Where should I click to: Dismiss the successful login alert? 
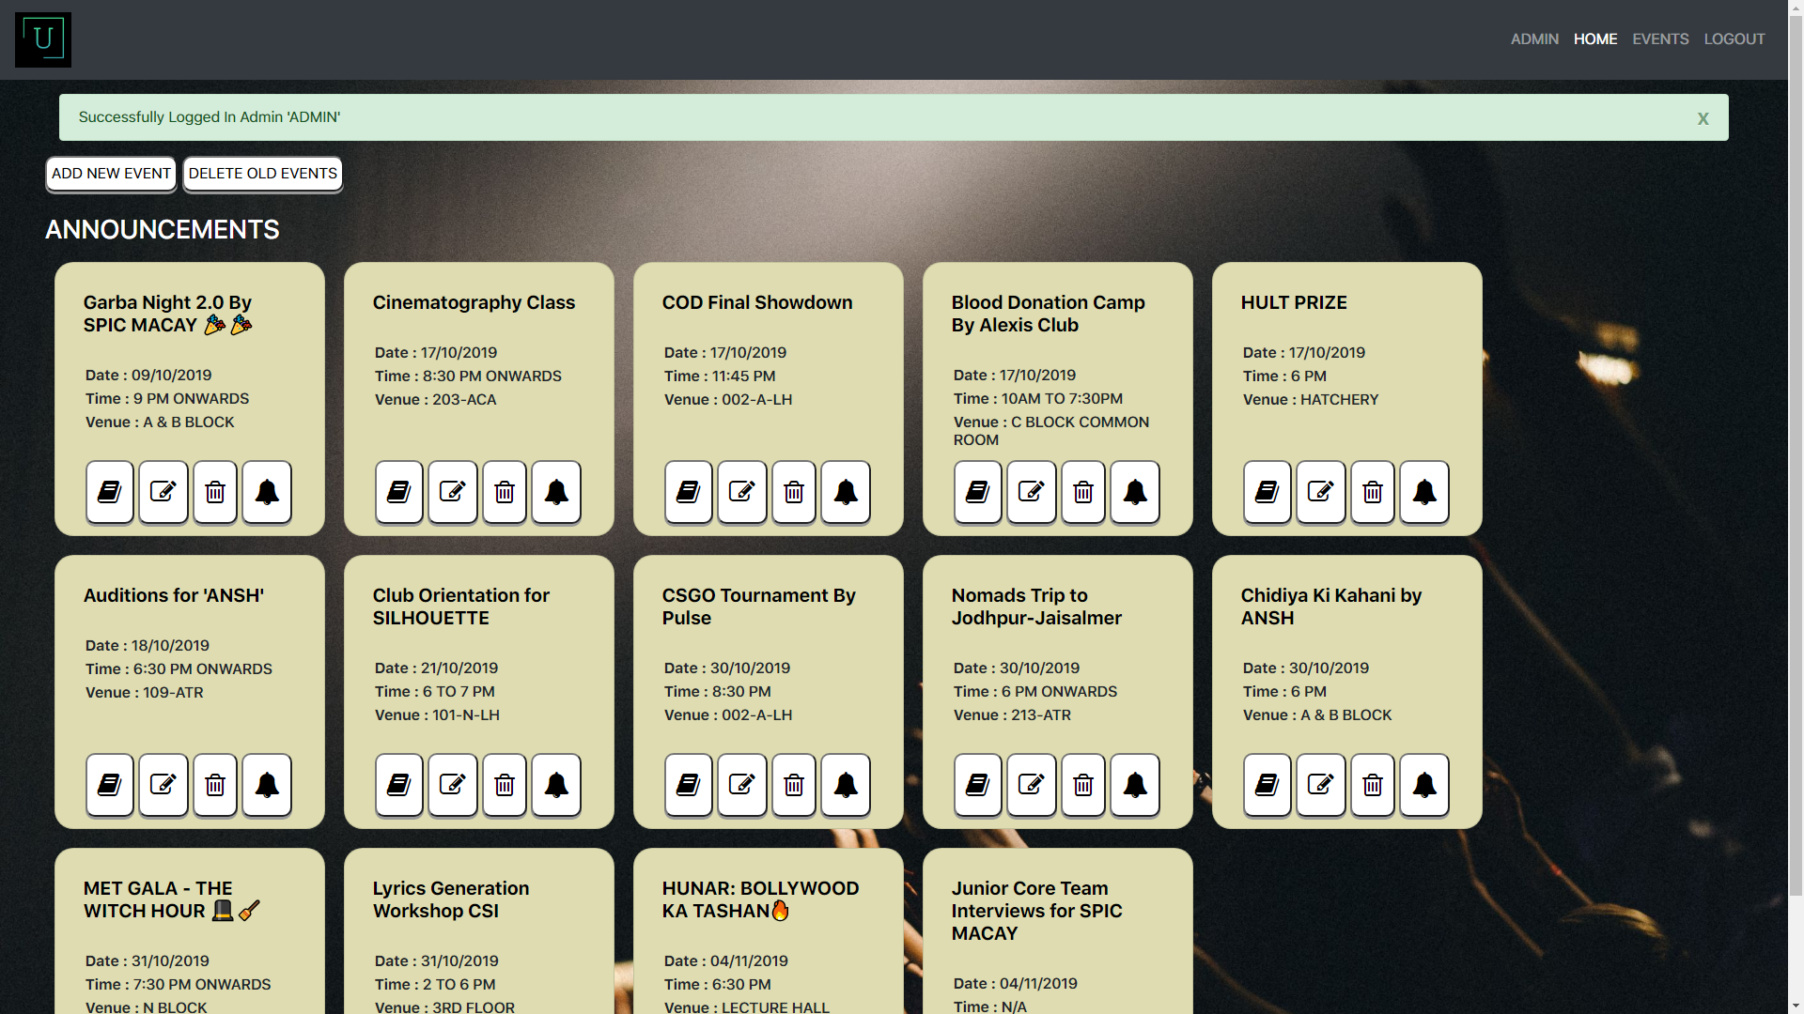click(x=1703, y=118)
